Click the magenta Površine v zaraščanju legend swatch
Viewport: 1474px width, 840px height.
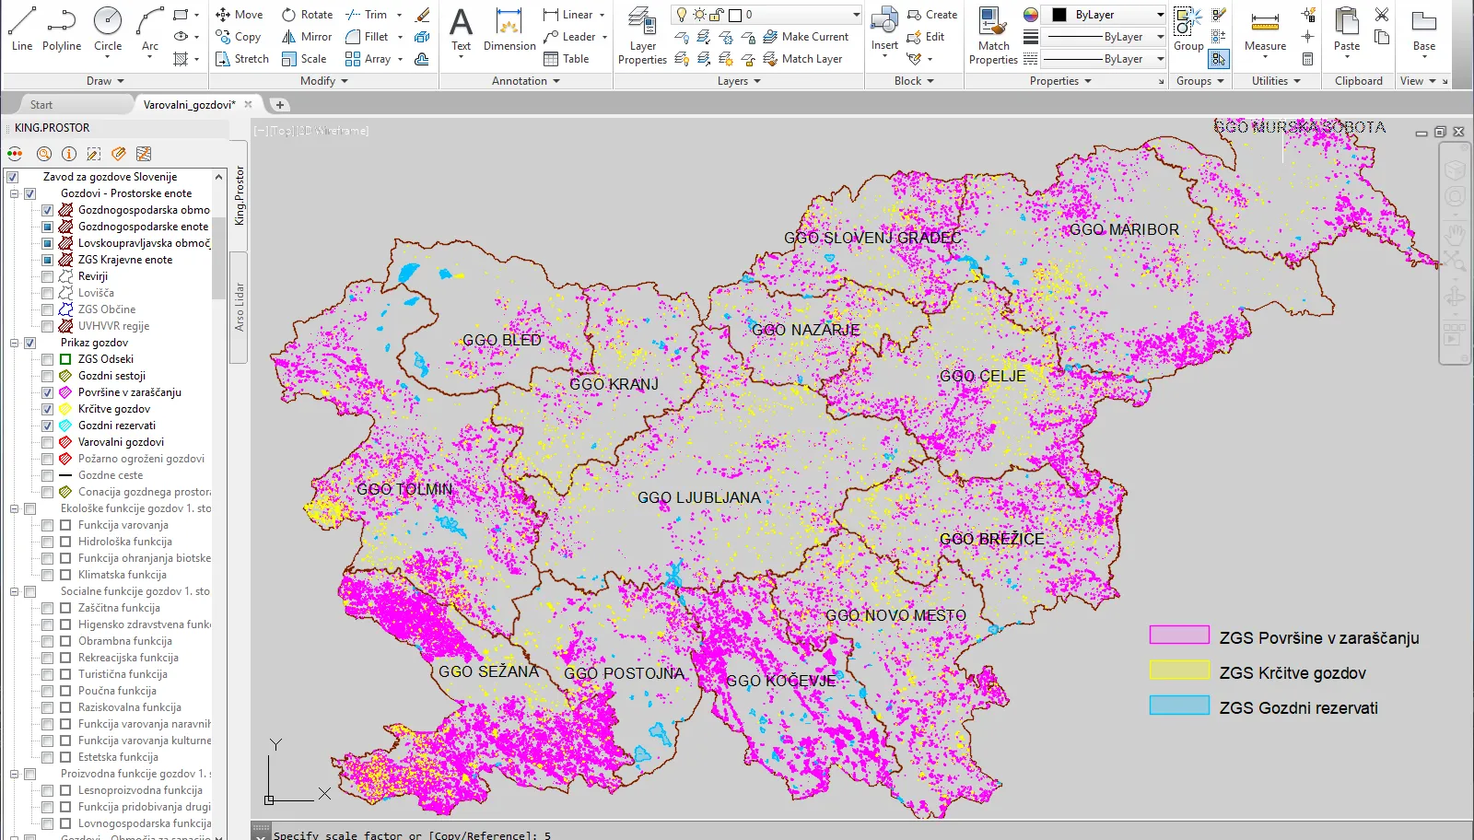point(1178,635)
